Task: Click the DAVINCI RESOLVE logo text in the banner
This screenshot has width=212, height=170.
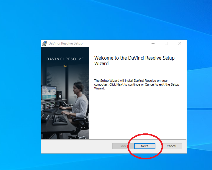Action: [x=65, y=59]
